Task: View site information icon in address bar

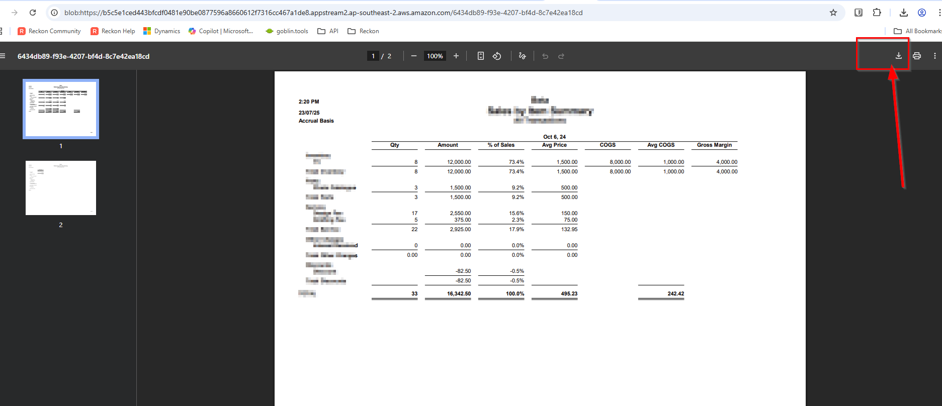Action: click(54, 13)
